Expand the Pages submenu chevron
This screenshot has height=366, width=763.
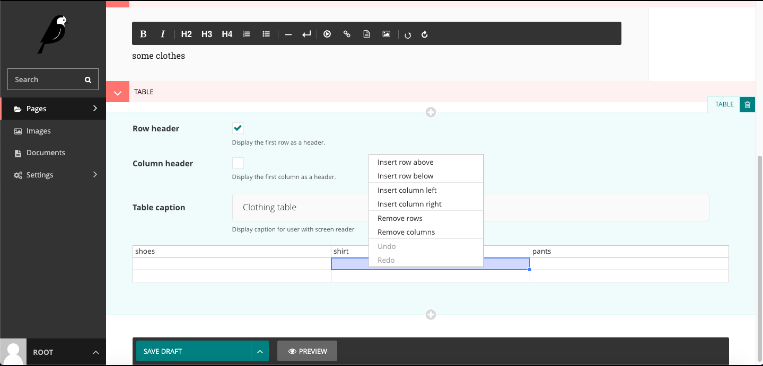[95, 108]
